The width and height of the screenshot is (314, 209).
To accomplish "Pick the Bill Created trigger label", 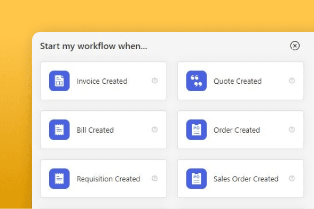I will pyautogui.click(x=95, y=130).
